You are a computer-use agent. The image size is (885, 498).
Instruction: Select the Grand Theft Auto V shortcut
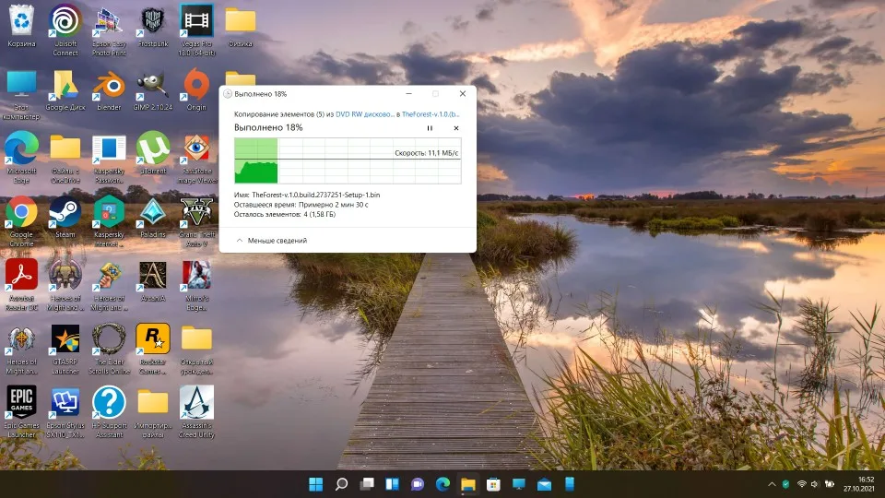pos(196,221)
